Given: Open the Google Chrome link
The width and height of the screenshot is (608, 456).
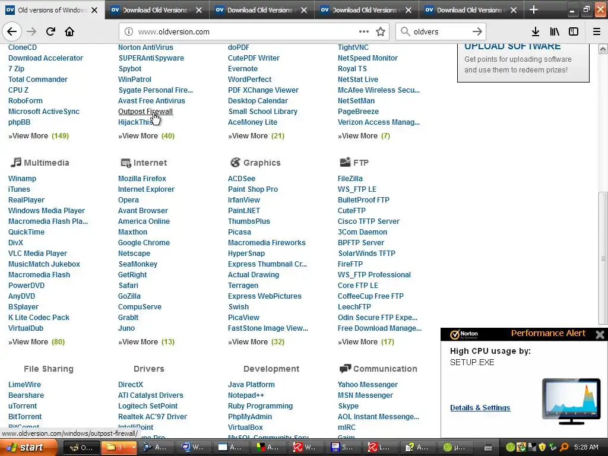Looking at the screenshot, I should 144,242.
